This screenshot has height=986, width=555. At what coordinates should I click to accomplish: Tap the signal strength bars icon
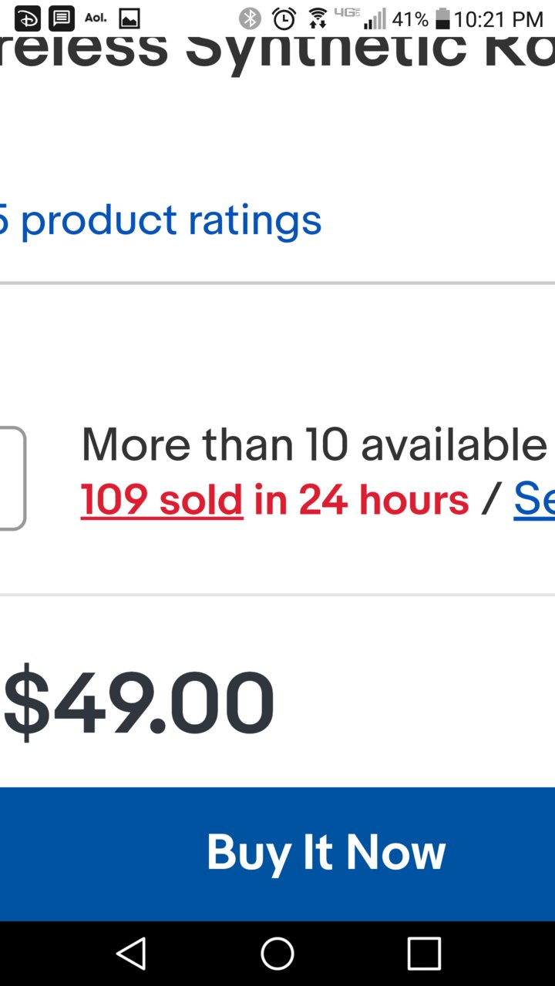coord(375,18)
